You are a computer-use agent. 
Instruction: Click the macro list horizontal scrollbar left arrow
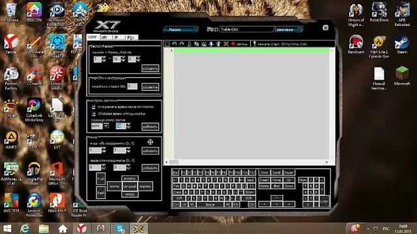pyautogui.click(x=167, y=162)
